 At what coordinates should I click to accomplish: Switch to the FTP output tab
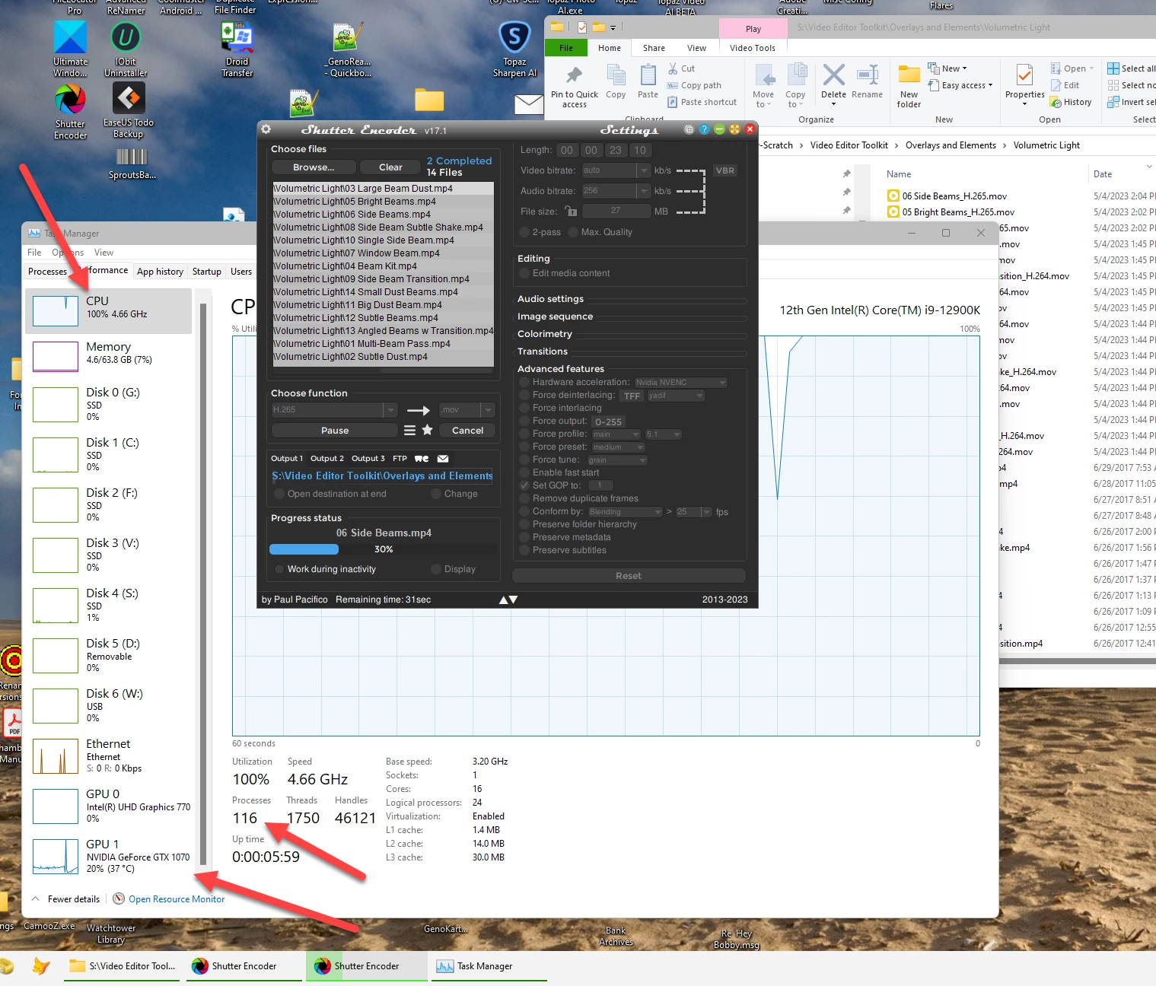tap(400, 459)
